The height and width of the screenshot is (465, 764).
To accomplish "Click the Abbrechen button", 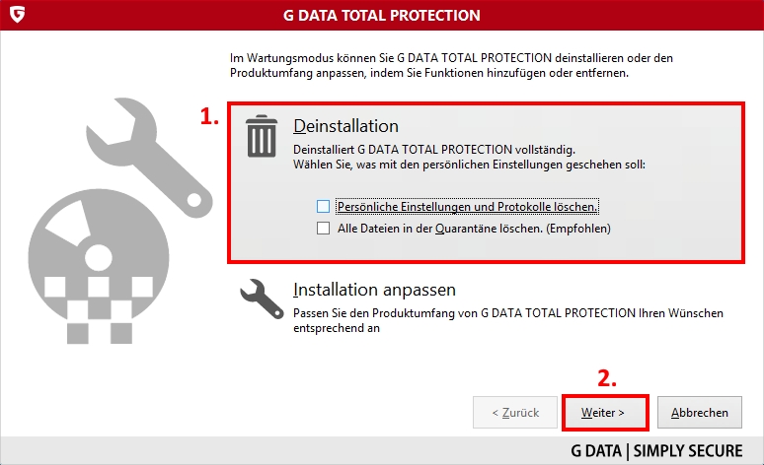I will 700,413.
